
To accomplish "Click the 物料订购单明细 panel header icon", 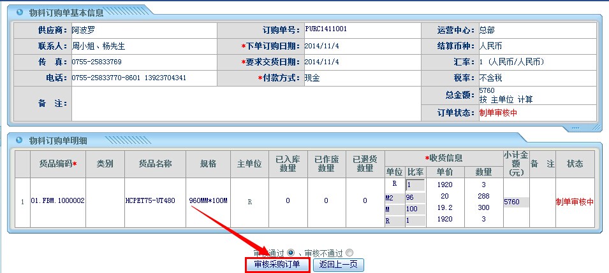I will 18,141.
